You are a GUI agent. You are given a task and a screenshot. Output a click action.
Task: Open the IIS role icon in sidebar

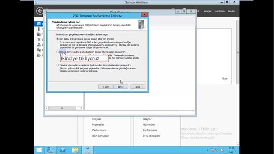pos(39,55)
